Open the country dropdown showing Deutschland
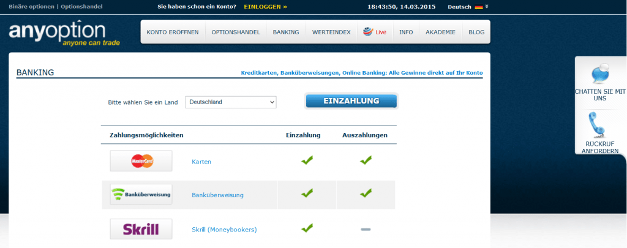The width and height of the screenshot is (627, 248). coord(231,102)
